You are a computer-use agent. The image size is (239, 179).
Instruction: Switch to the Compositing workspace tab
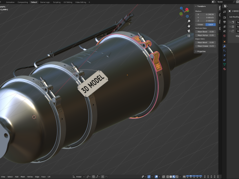pos(23,2)
